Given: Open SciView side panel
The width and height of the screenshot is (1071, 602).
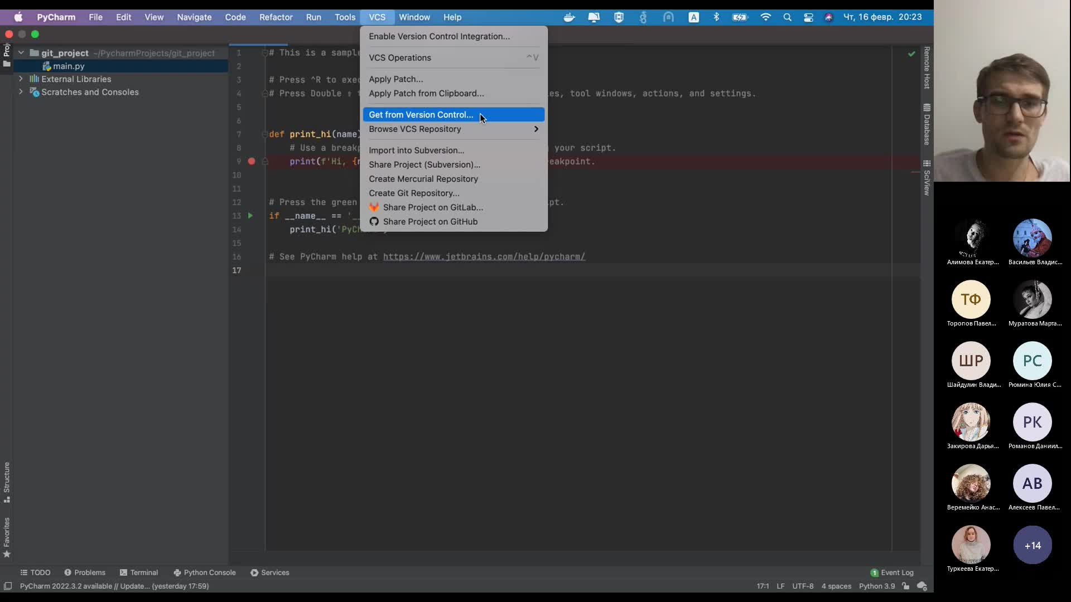Looking at the screenshot, I should click(x=927, y=178).
